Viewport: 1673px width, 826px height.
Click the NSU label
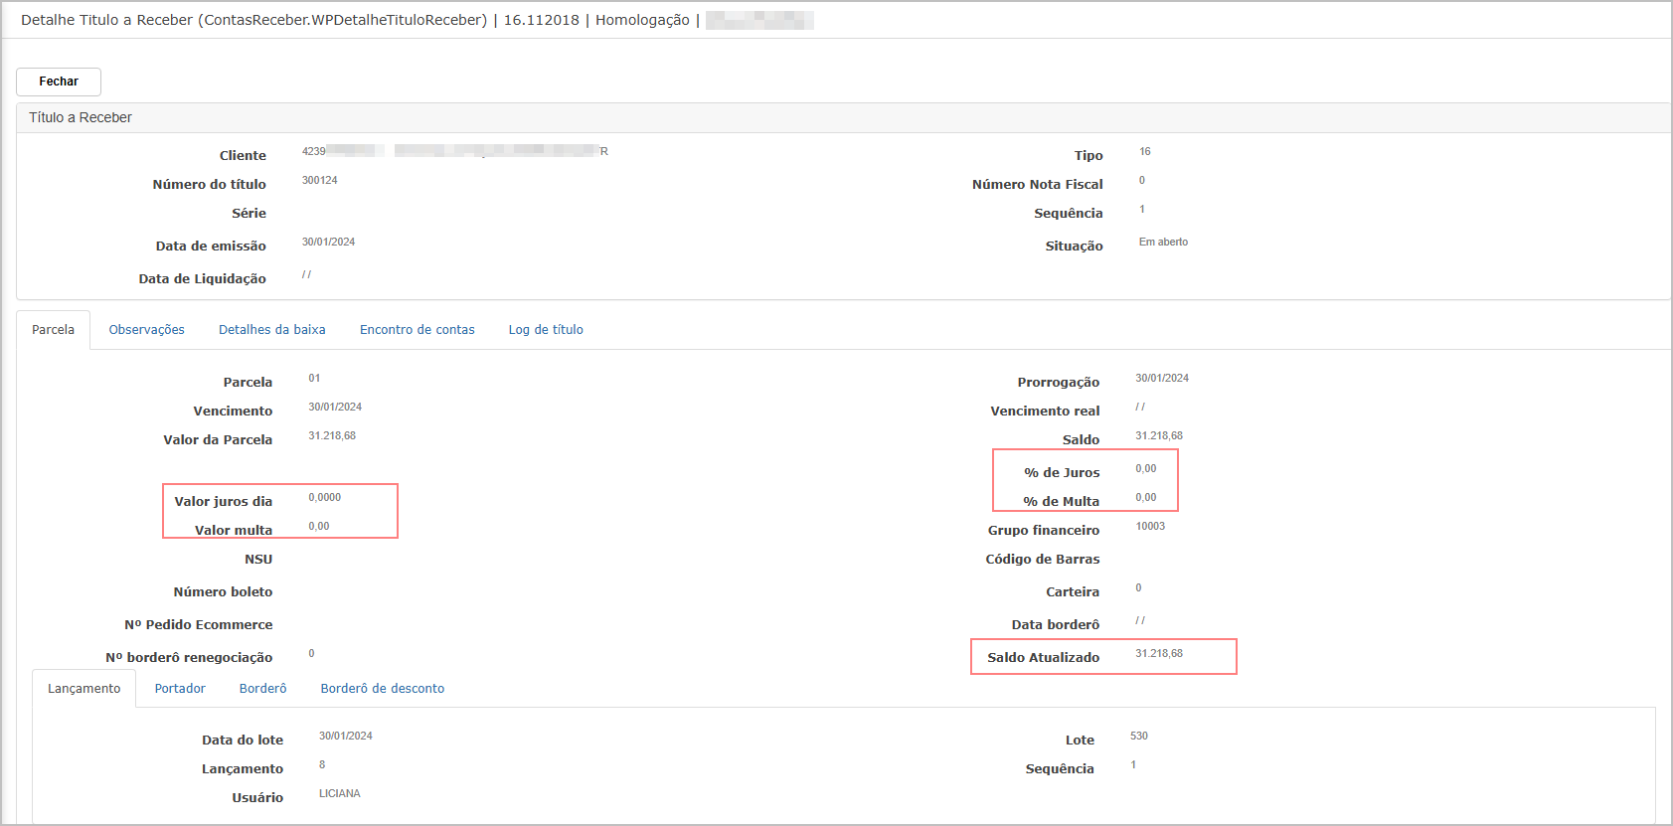point(258,560)
